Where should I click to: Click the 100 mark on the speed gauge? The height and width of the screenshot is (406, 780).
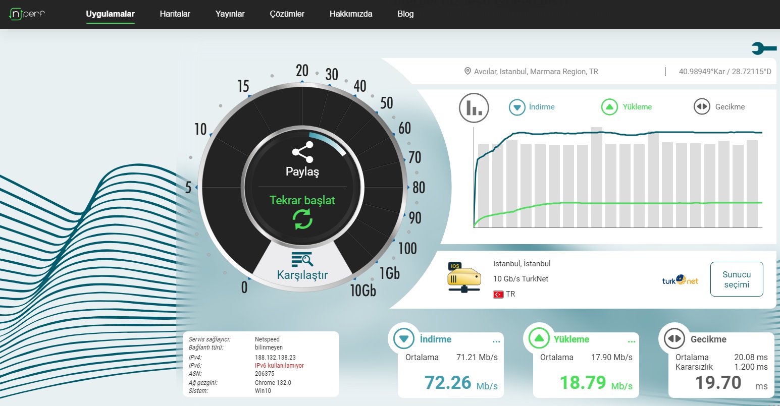click(x=407, y=248)
